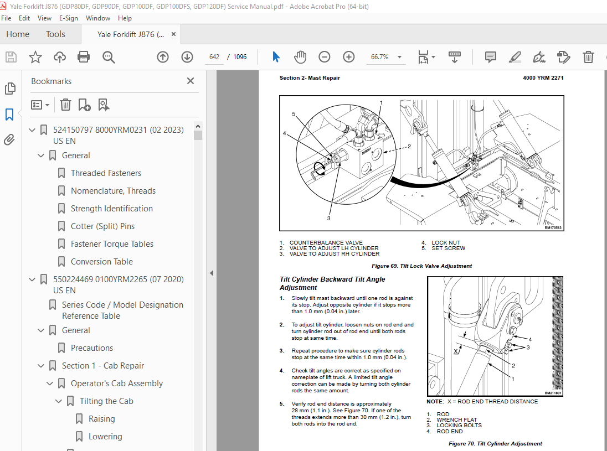Open Threaded Fasteners bookmark

pyautogui.click(x=106, y=173)
